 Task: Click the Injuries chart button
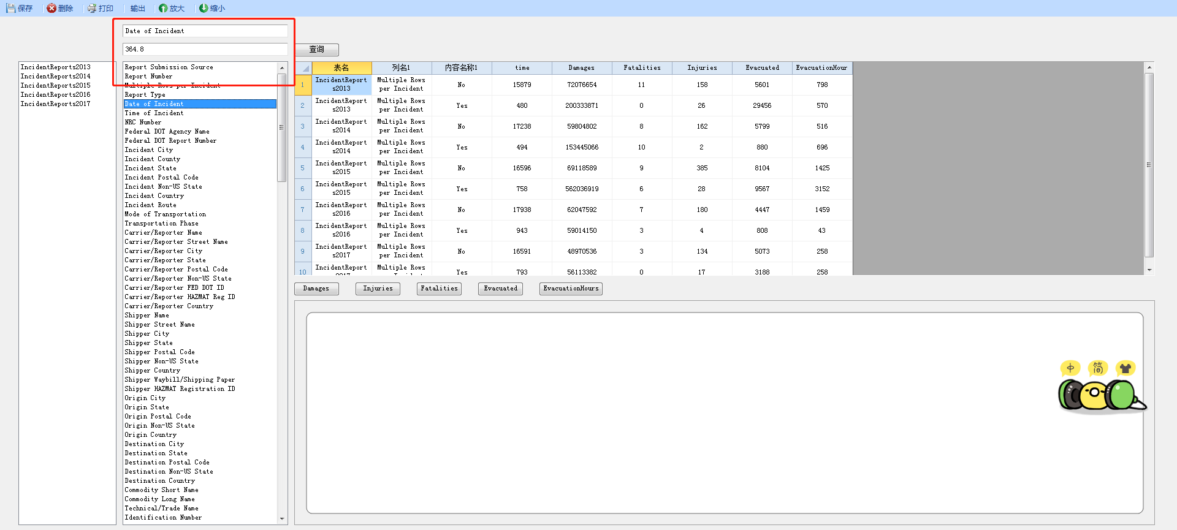point(378,289)
